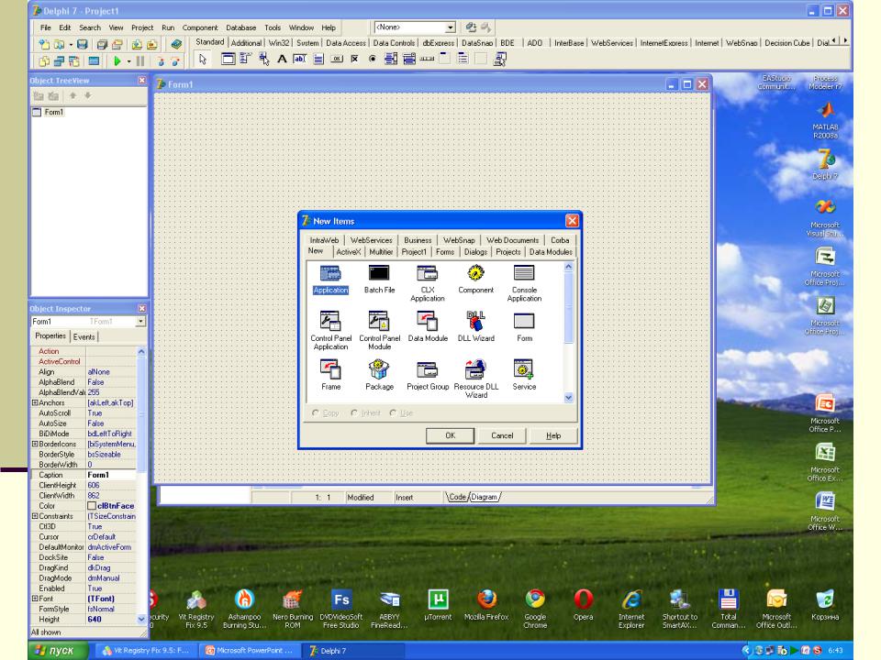Click palette tabs scroll right arrow
Image resolution: width=881 pixels, height=660 pixels.
(x=845, y=41)
